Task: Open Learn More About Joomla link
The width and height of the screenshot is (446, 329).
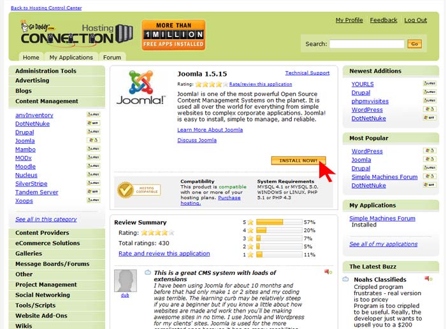Action: point(210,130)
